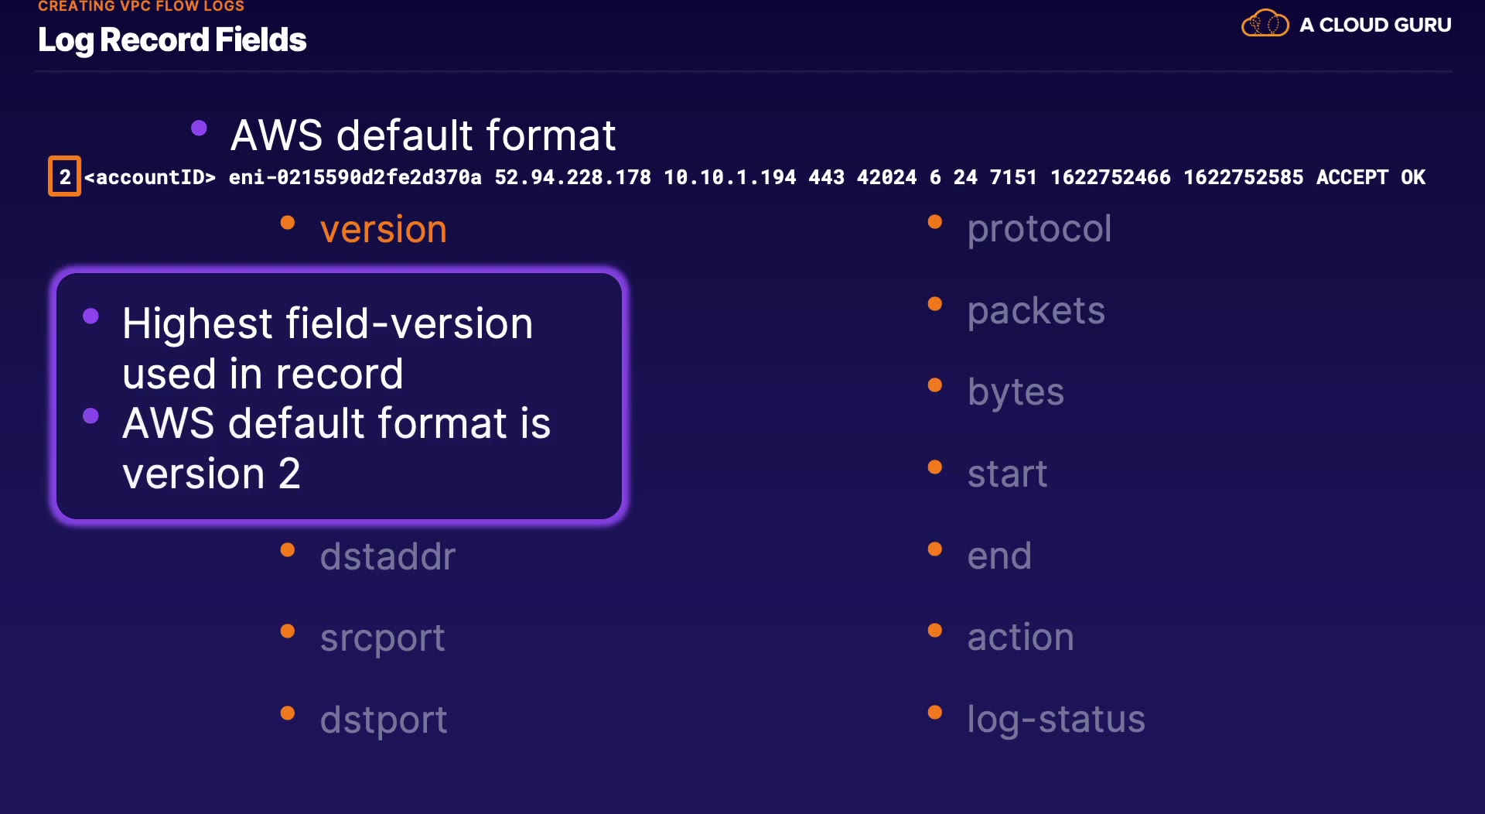This screenshot has width=1485, height=814.
Task: Click the <accountID> placeholder in the record
Action: (150, 178)
